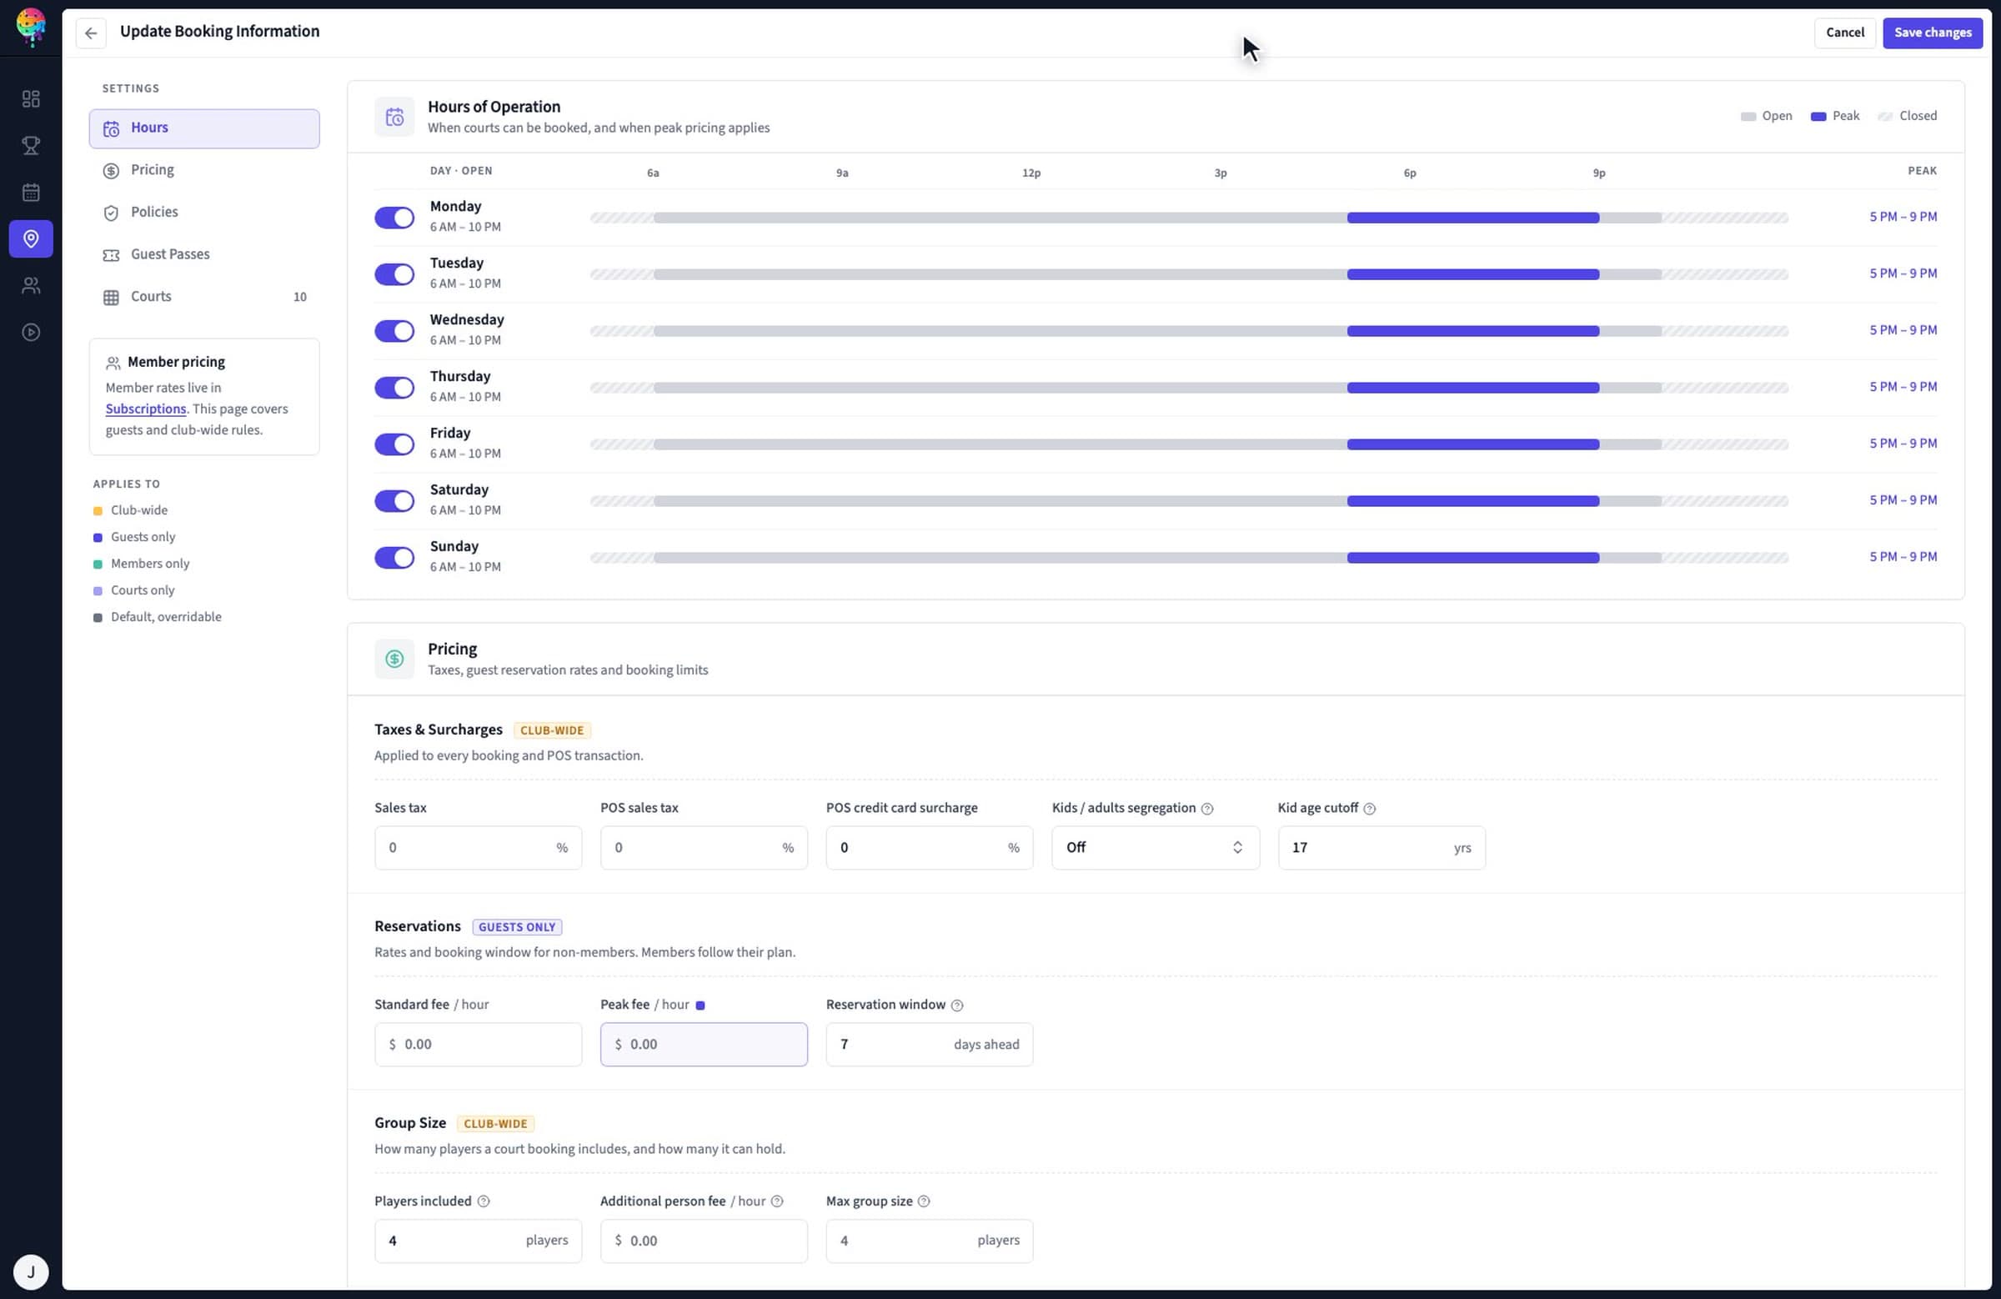The height and width of the screenshot is (1299, 2001).
Task: Open the J user avatar
Action: 31,1271
